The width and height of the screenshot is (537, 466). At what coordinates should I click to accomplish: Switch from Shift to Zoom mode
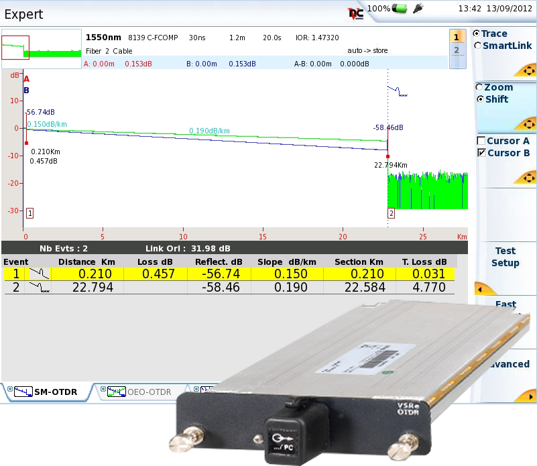(x=481, y=87)
